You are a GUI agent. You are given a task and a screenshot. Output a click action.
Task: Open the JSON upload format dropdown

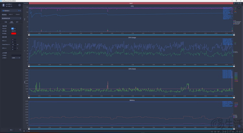(x=16, y=58)
